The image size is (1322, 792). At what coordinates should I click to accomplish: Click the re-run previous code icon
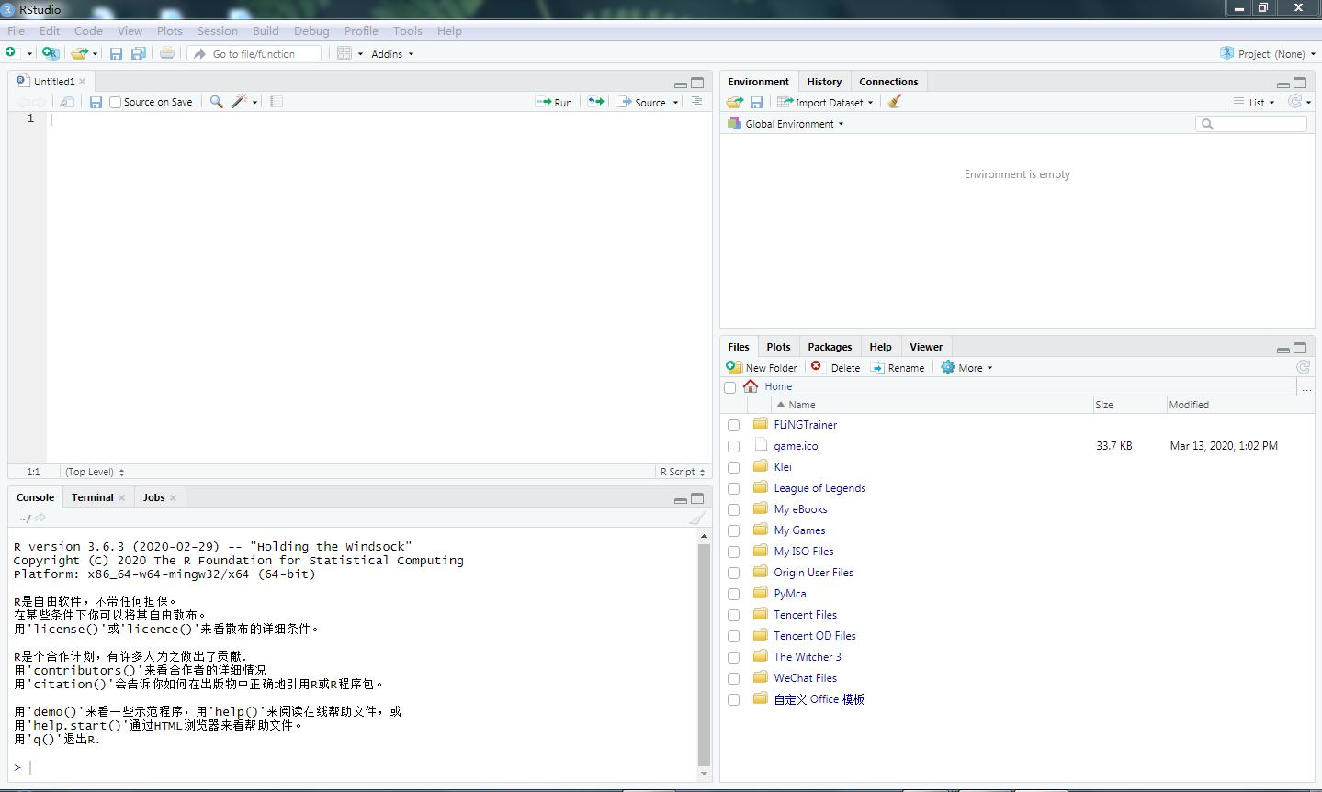pos(596,102)
